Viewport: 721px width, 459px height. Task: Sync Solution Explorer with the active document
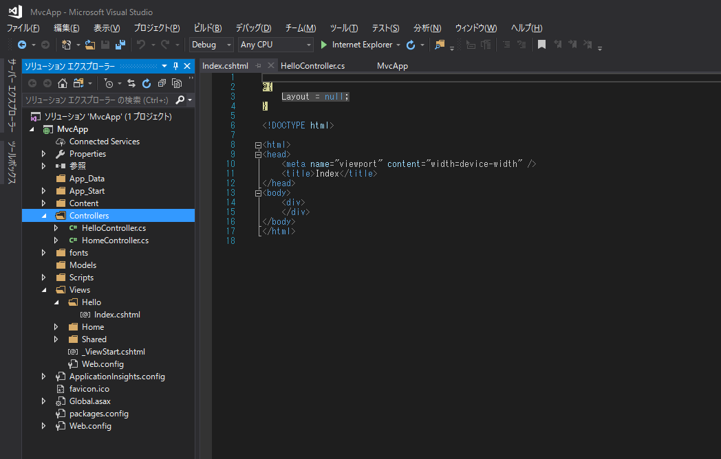pyautogui.click(x=132, y=83)
